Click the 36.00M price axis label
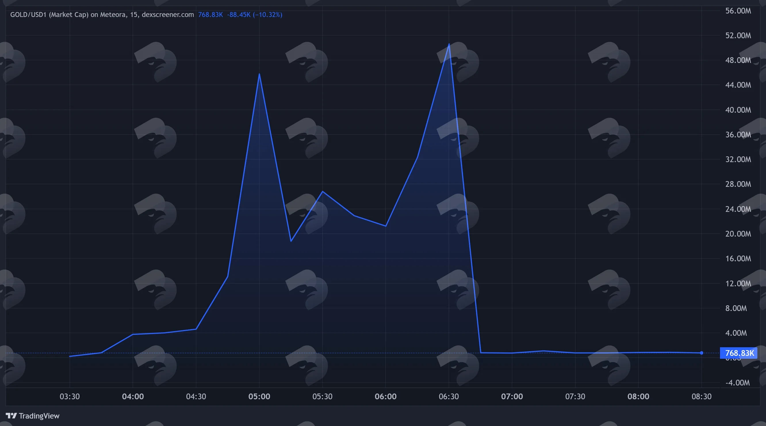The width and height of the screenshot is (766, 426). pos(738,135)
